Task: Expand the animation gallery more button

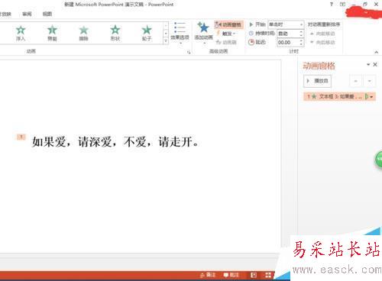Action: [166, 40]
